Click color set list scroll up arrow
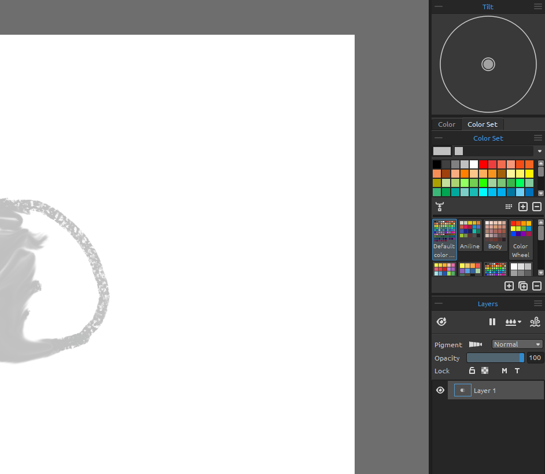 (540, 222)
